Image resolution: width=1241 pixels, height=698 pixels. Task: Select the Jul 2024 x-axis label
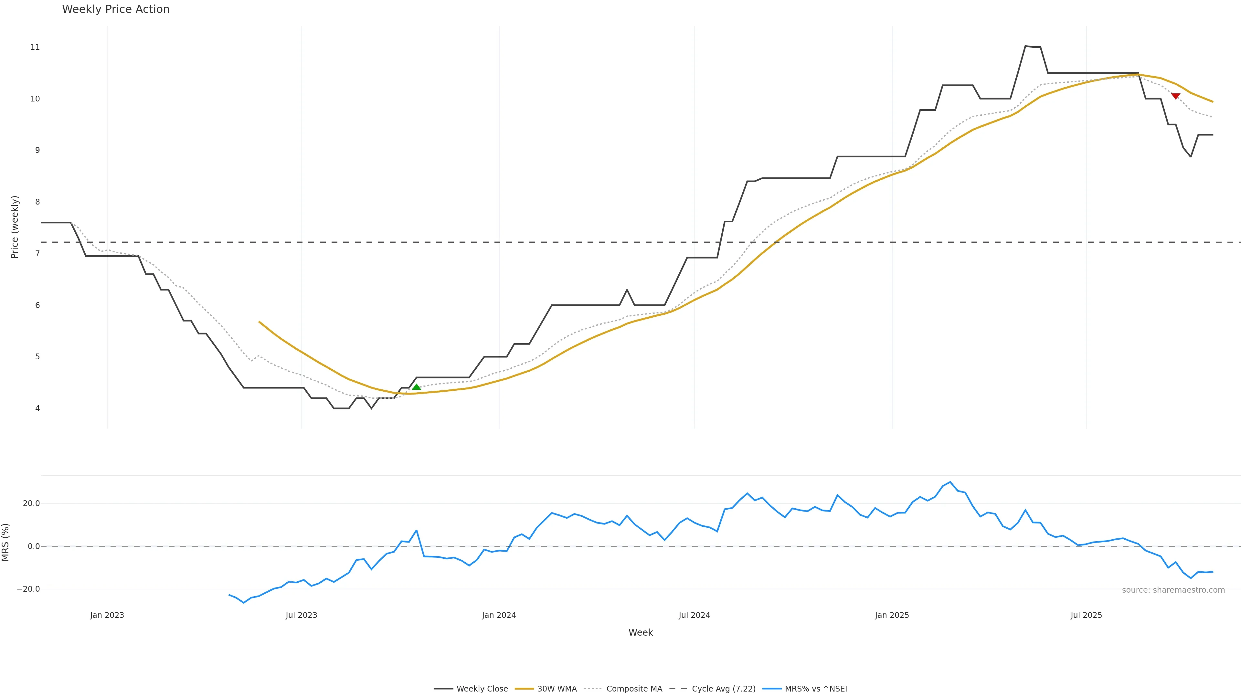click(x=694, y=615)
